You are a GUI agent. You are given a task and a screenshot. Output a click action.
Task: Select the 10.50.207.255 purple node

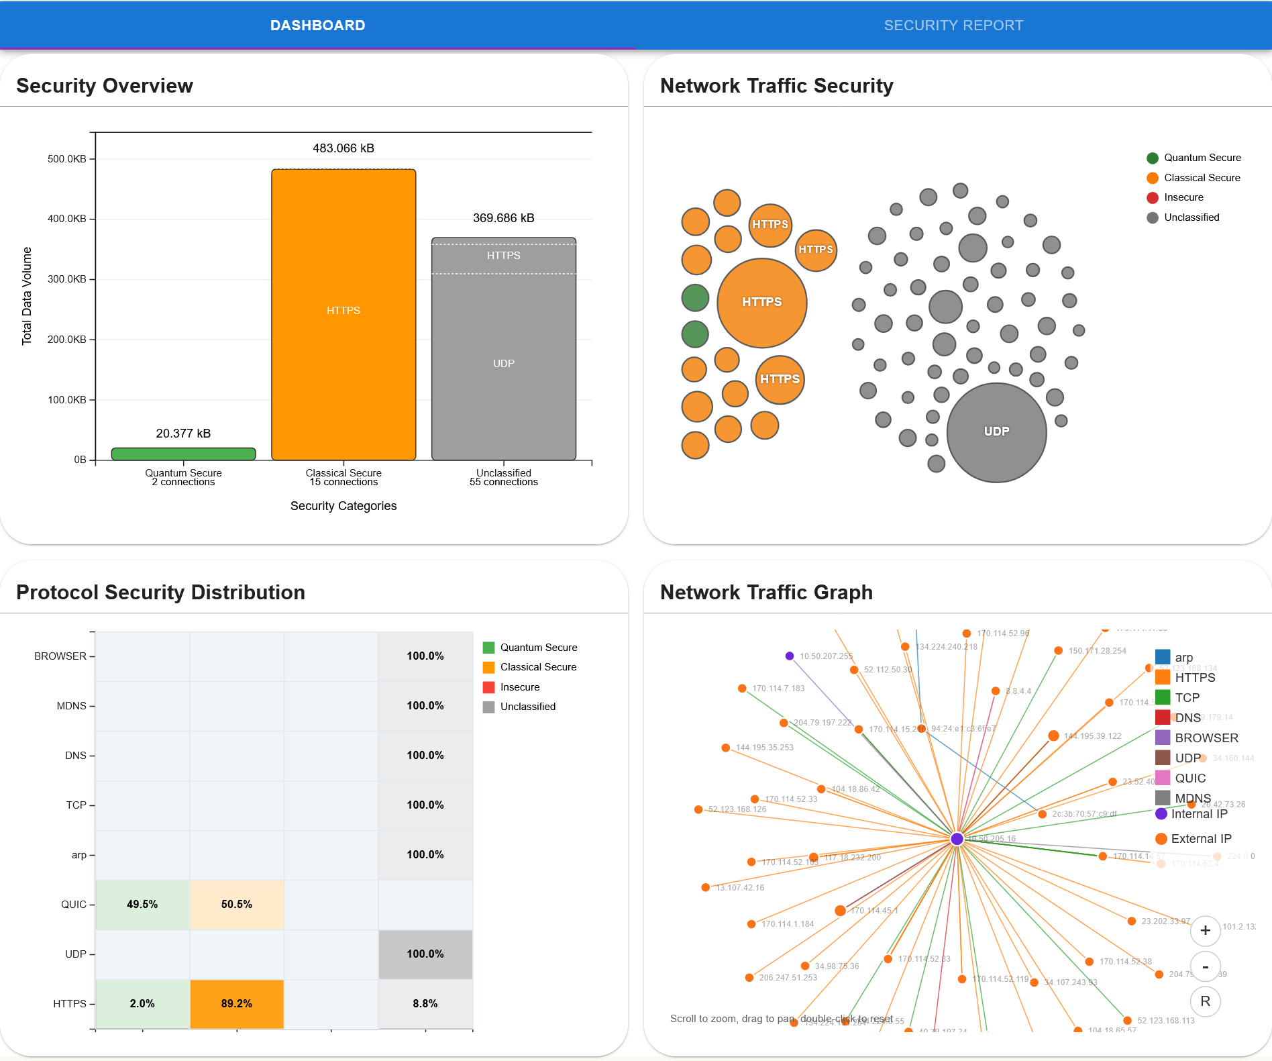(x=790, y=656)
